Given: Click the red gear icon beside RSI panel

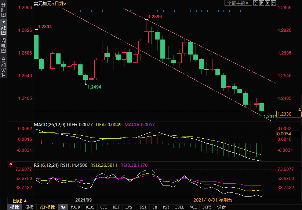Looking at the screenshot, I should (11, 165).
